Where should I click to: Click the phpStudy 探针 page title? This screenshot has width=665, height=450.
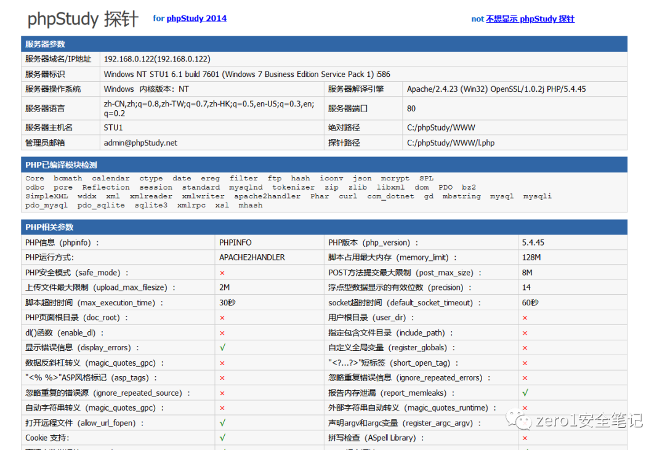[83, 19]
